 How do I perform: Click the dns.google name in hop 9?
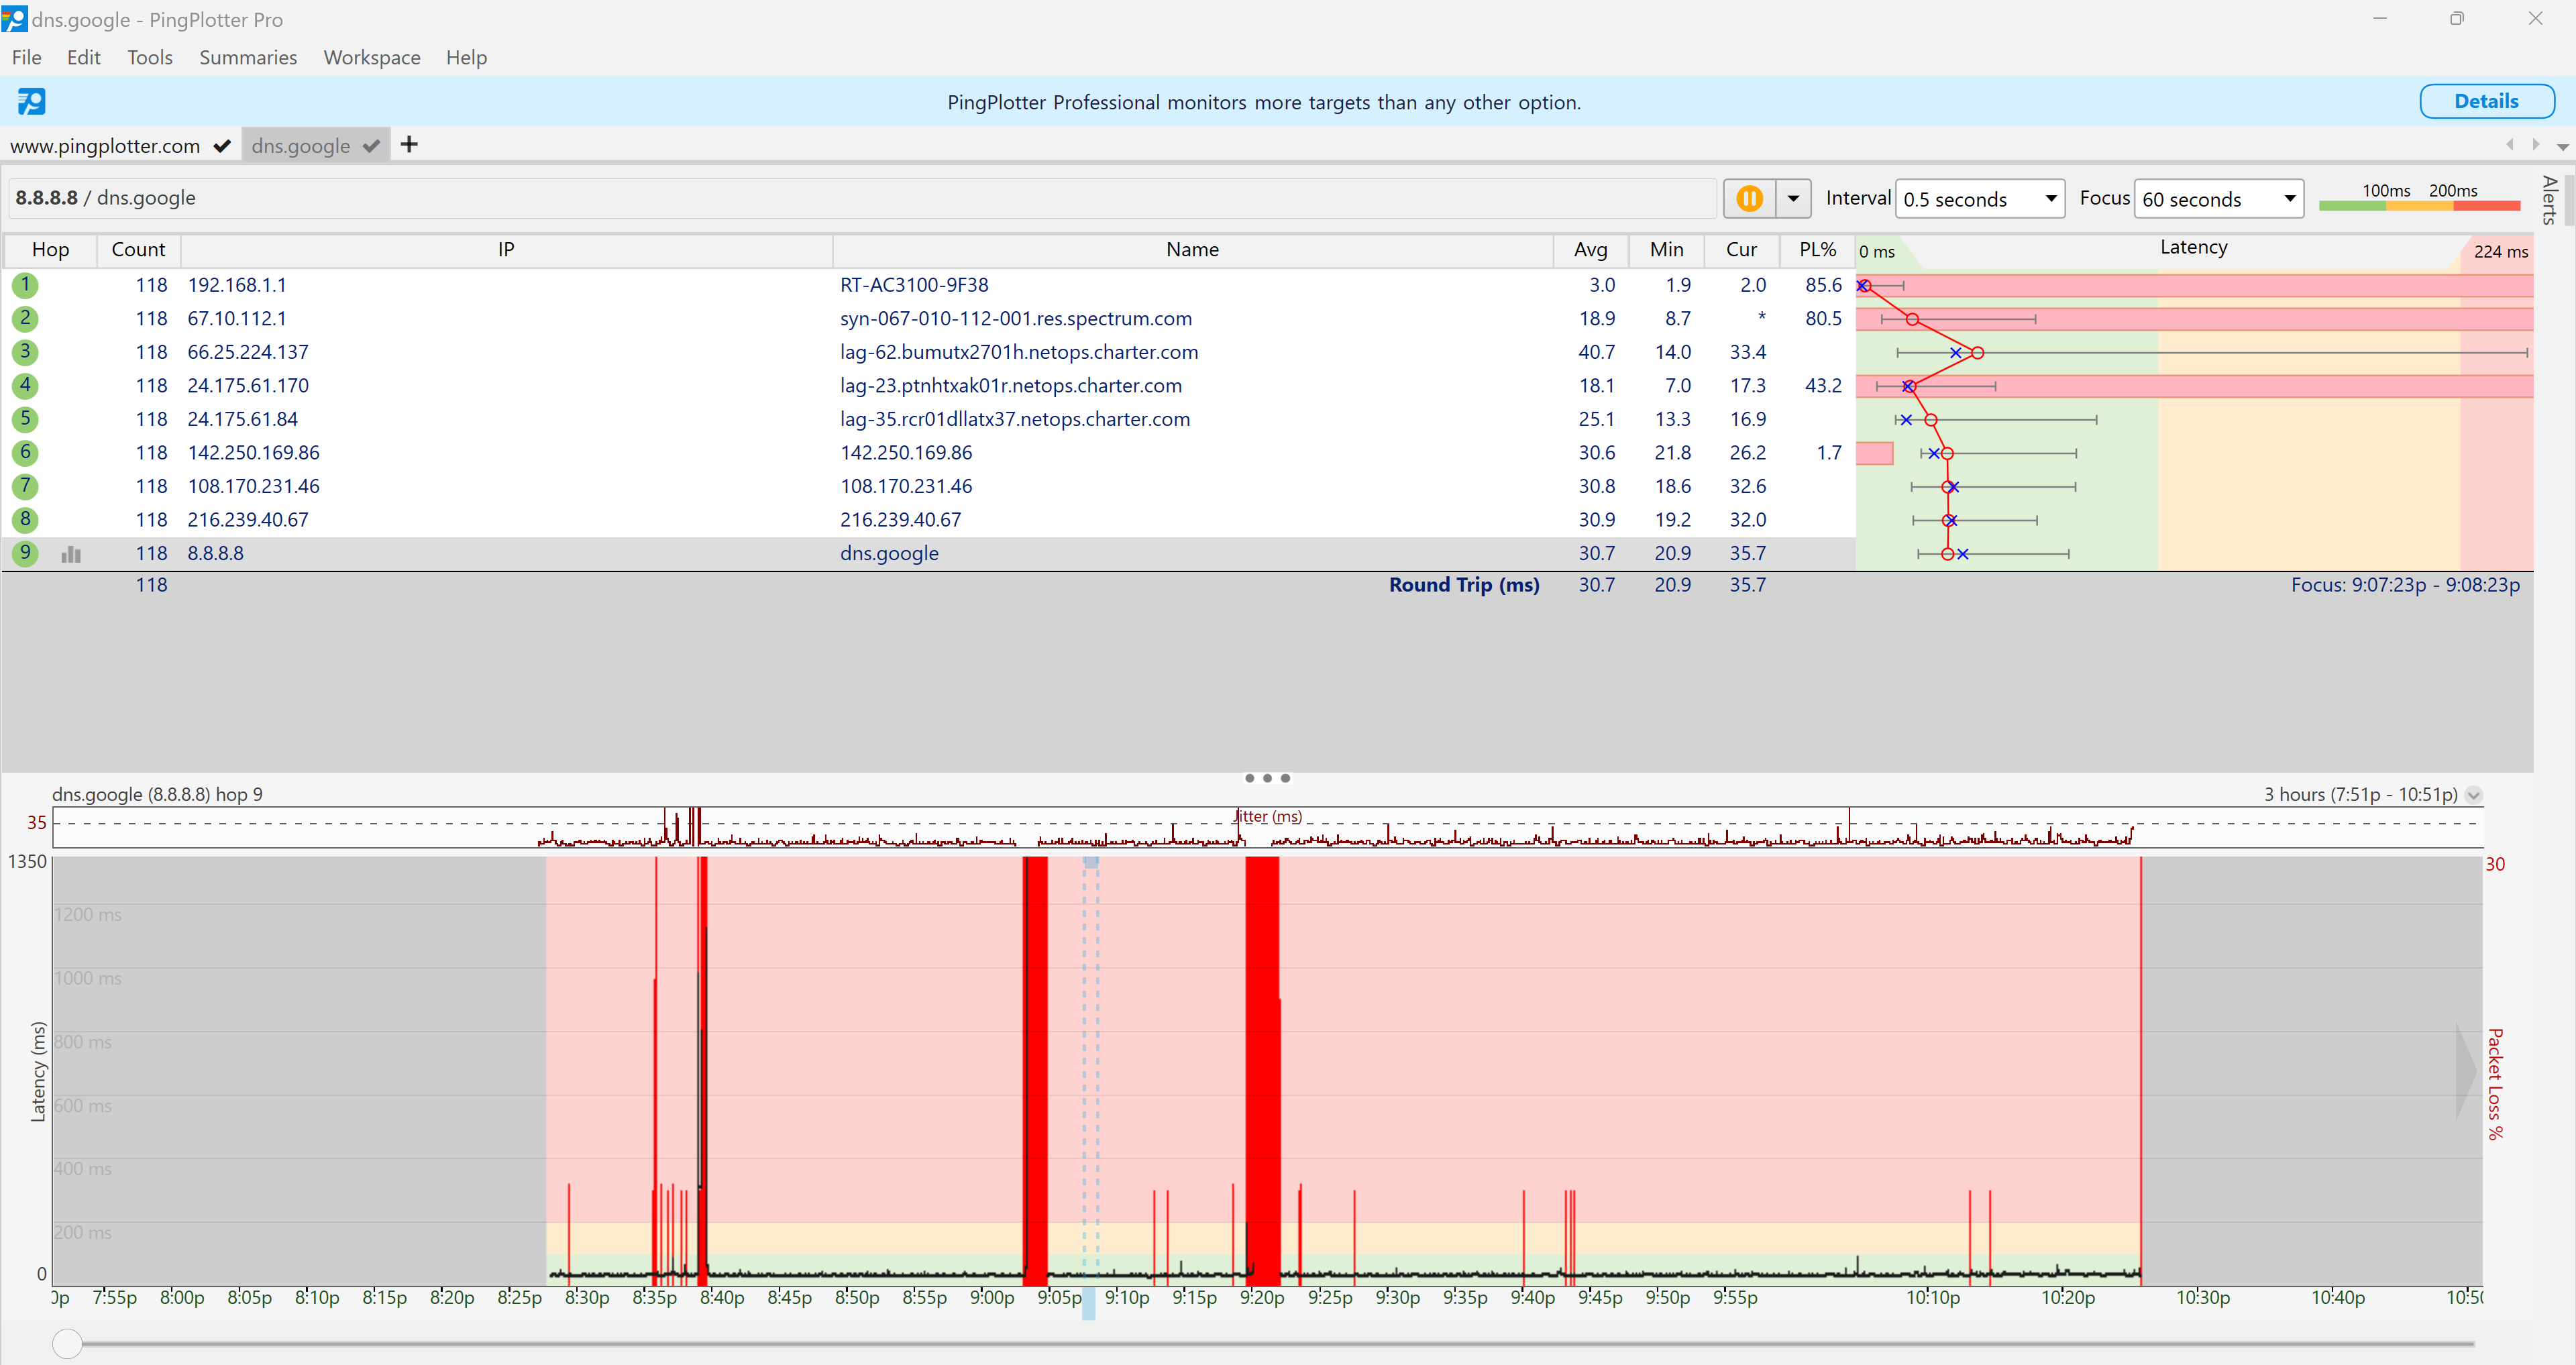point(889,553)
